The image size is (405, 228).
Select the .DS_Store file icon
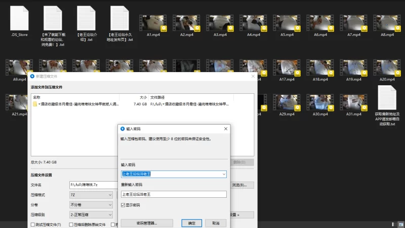coord(20,19)
